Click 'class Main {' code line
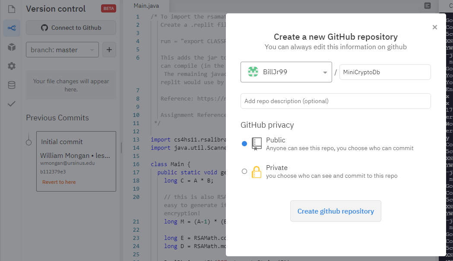Viewport: 453px width, 261px height. pyautogui.click(x=171, y=164)
